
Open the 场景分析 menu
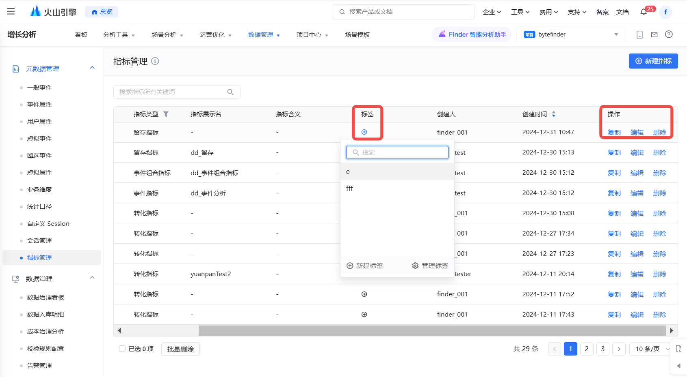click(x=167, y=35)
